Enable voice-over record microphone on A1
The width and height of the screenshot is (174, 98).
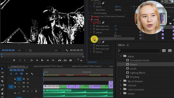(36, 91)
